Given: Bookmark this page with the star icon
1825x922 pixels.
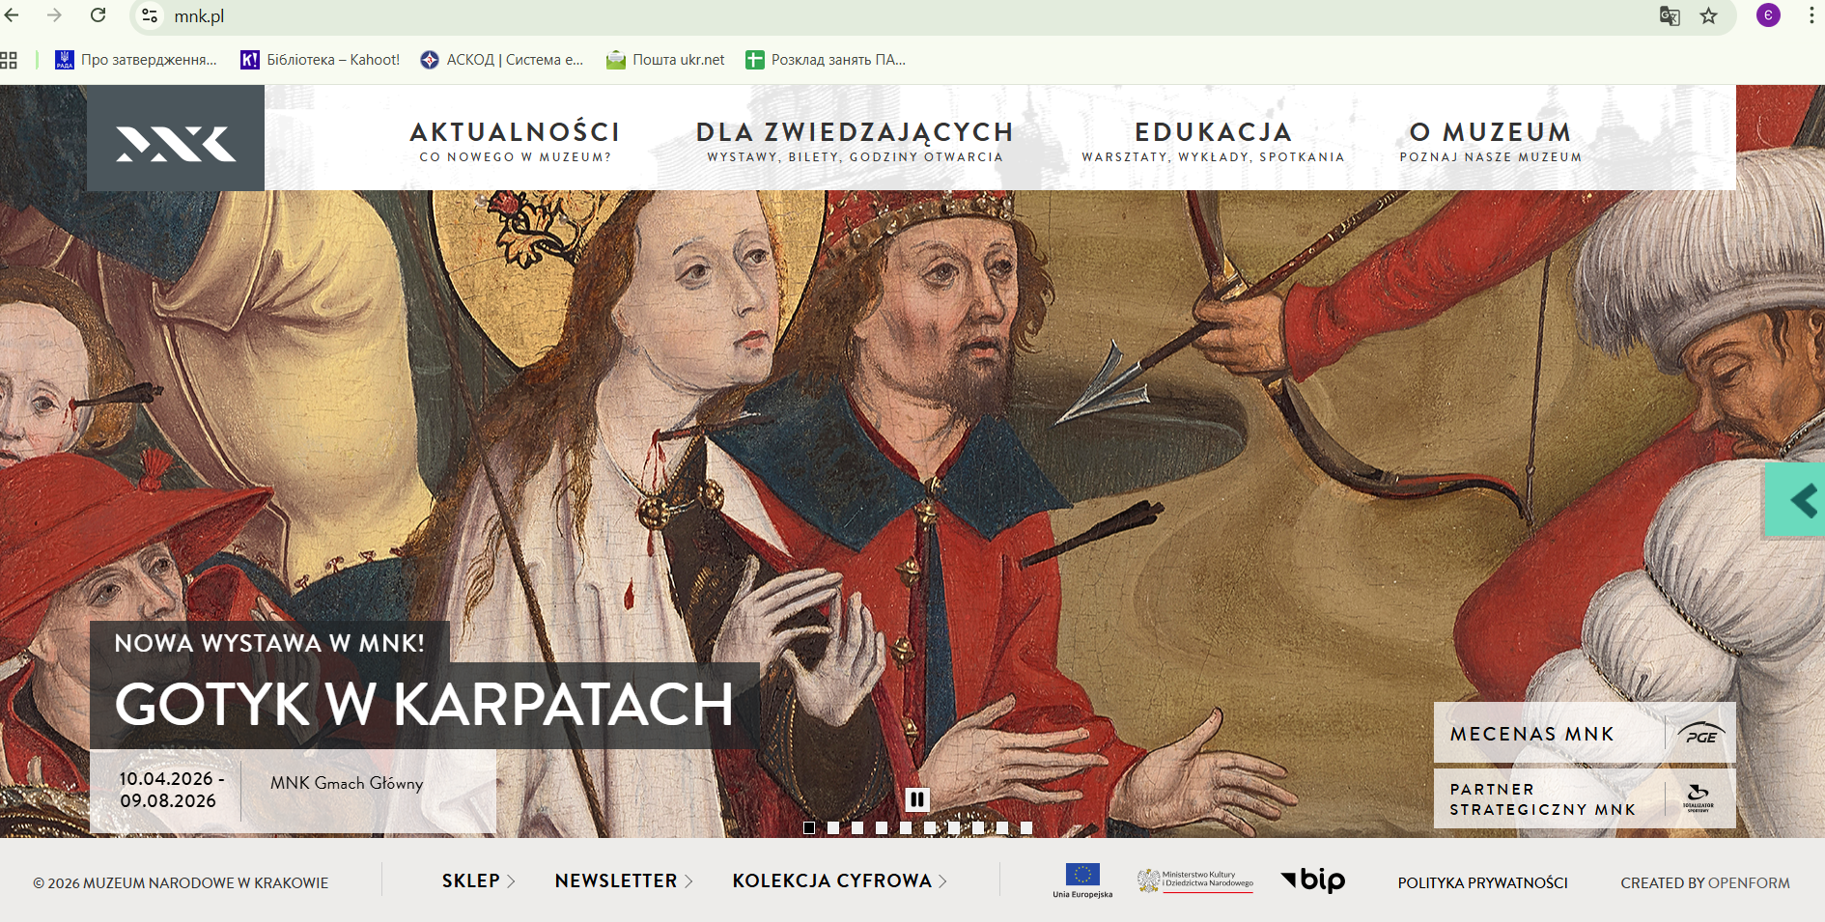Looking at the screenshot, I should pos(1708,15).
